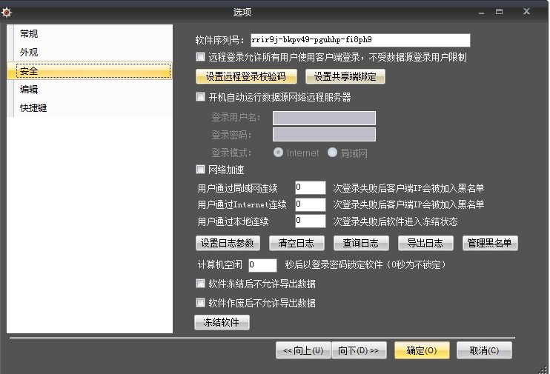550x374 pixels.
Task: Click 查询日志 button
Action: (x=361, y=243)
